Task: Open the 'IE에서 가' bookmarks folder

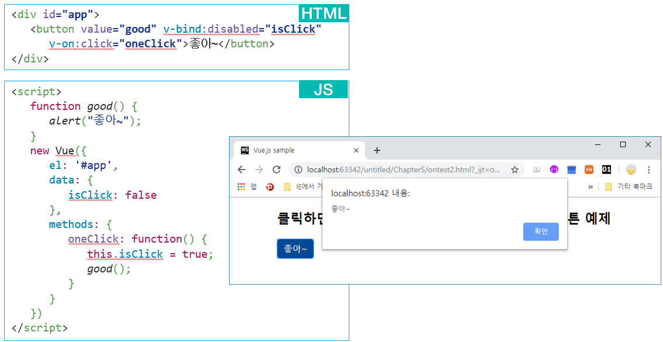Action: tap(303, 186)
